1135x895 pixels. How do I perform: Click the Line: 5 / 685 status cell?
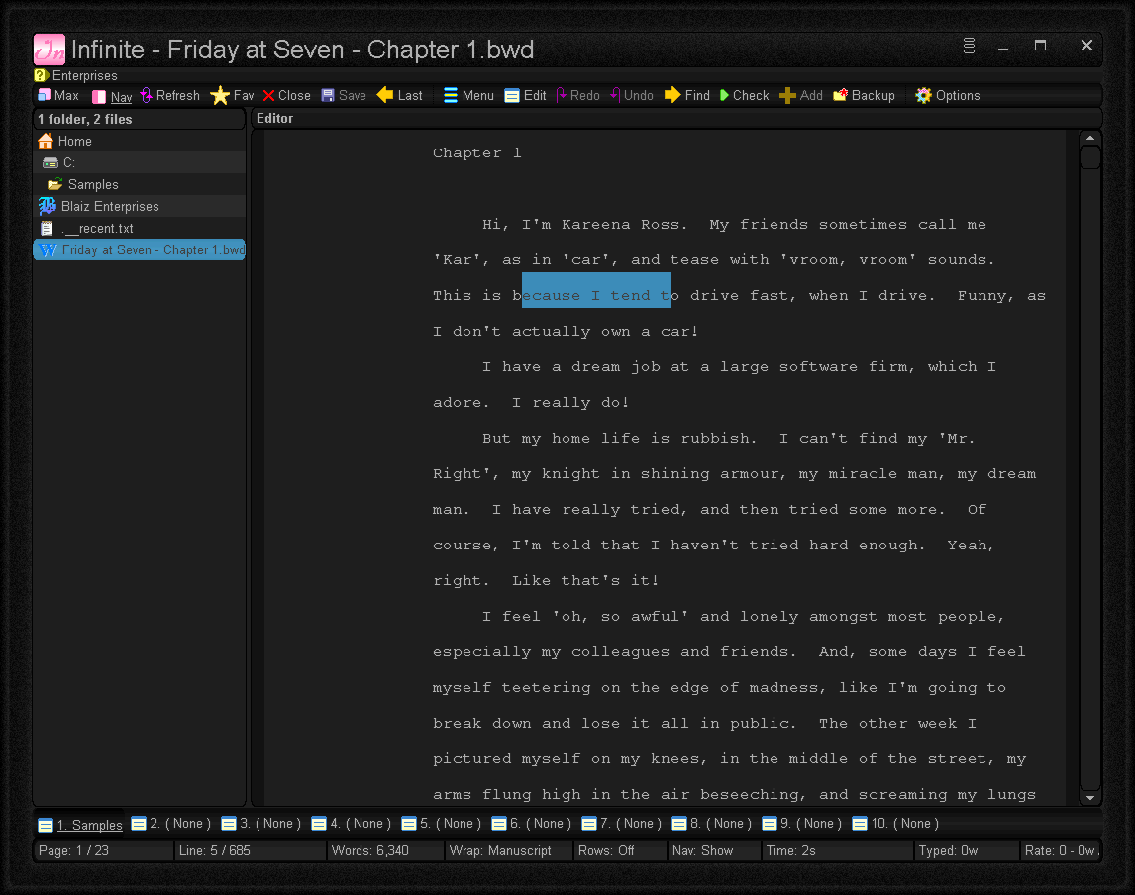(250, 850)
